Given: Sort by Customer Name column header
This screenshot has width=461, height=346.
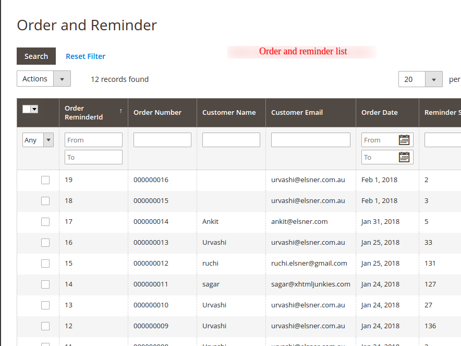Looking at the screenshot, I should [229, 113].
